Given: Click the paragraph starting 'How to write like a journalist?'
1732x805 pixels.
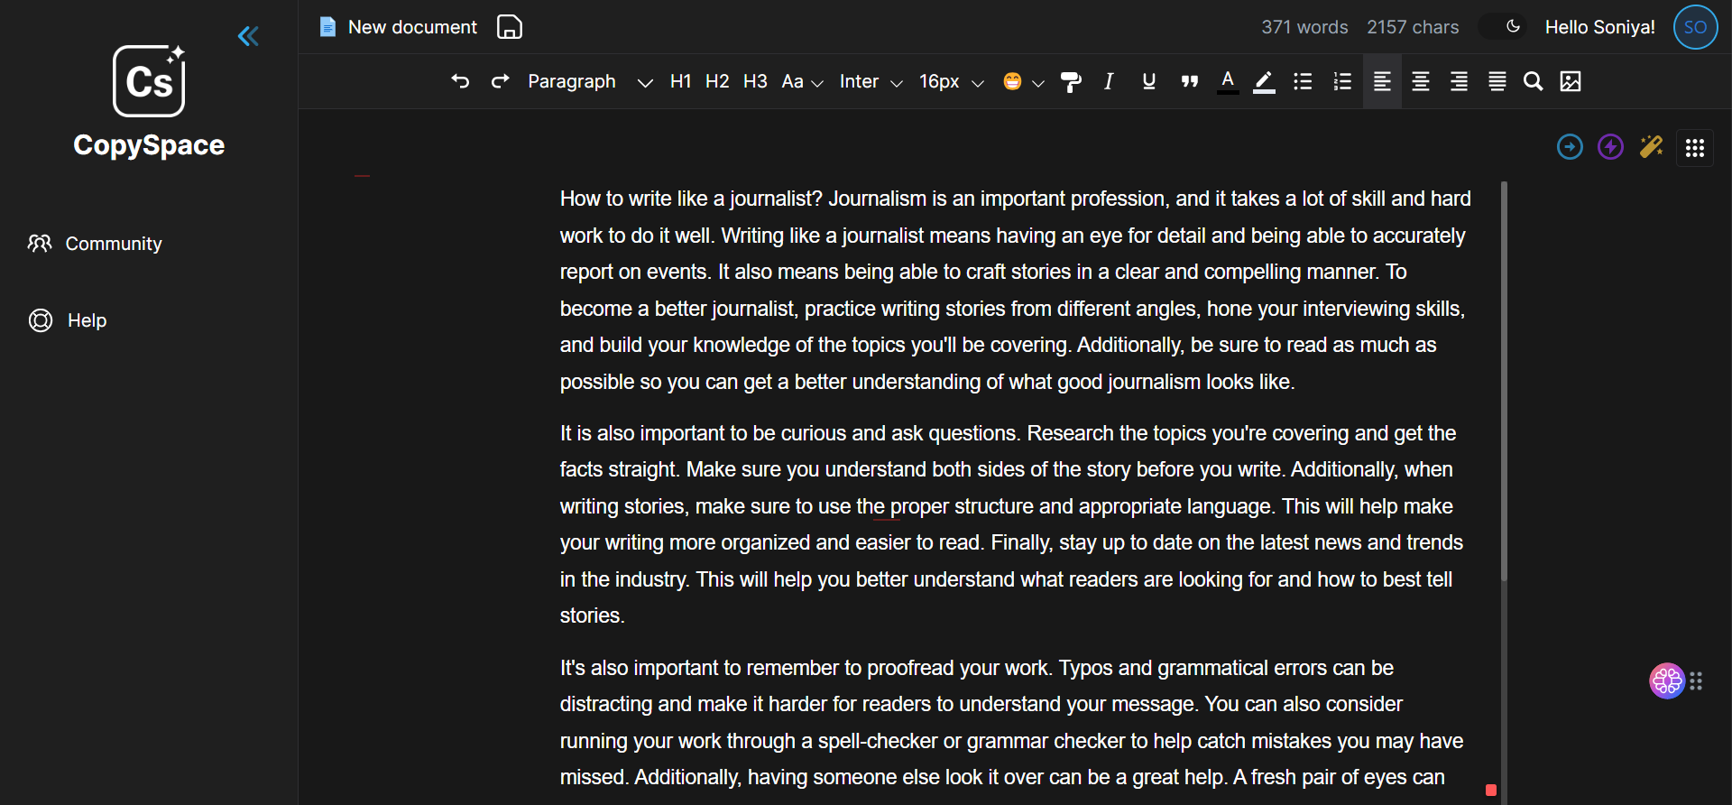Looking at the screenshot, I should (x=1016, y=290).
